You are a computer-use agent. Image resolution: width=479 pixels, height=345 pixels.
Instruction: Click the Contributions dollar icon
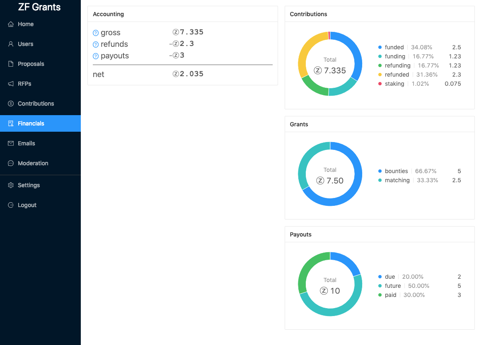pos(11,104)
